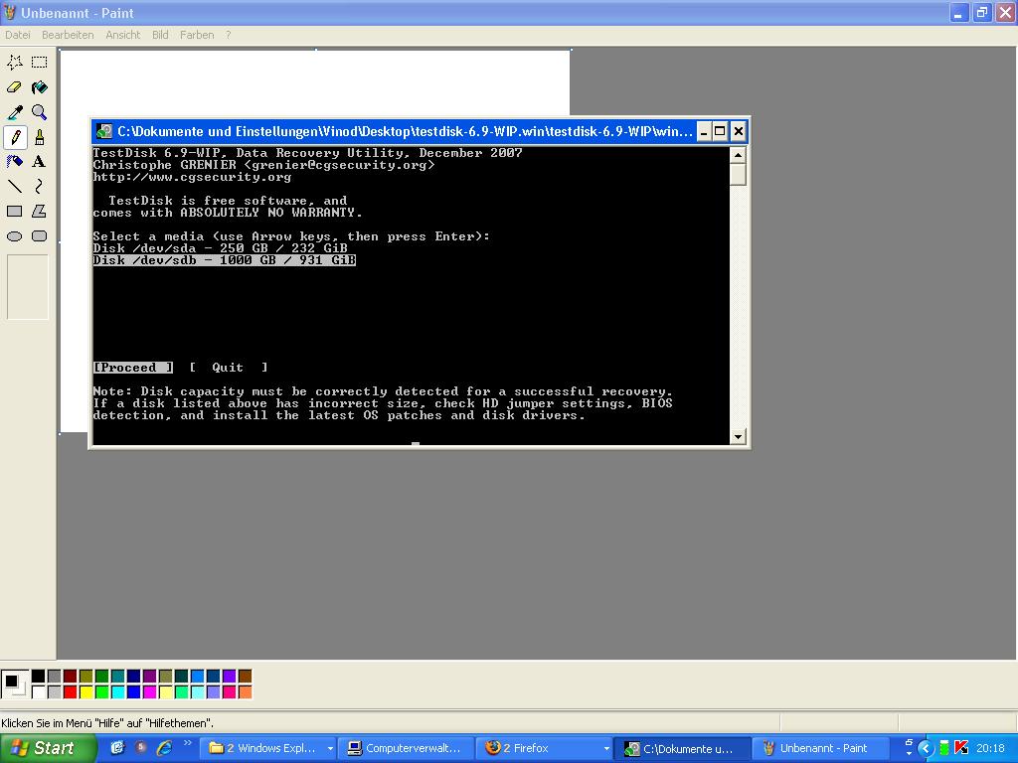Choose the Polygon shape tool
Image resolution: width=1018 pixels, height=763 pixels.
click(x=40, y=212)
